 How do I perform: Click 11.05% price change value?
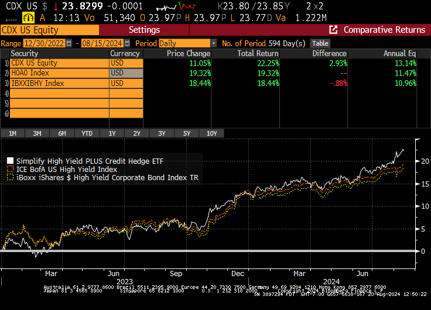pos(200,63)
